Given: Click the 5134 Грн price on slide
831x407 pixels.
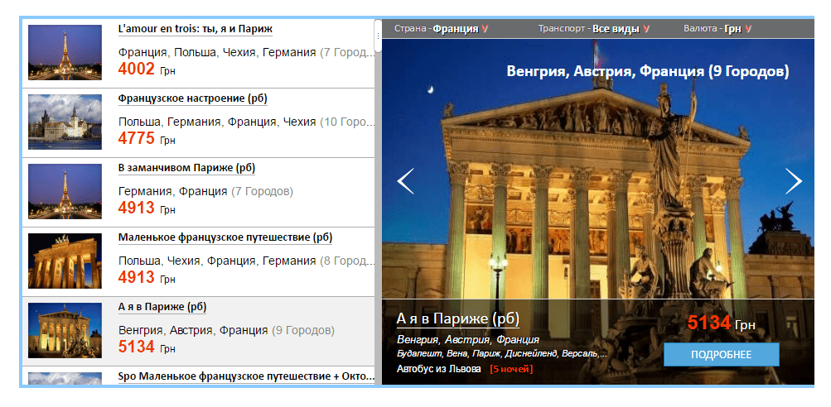Looking at the screenshot, I should click(721, 323).
